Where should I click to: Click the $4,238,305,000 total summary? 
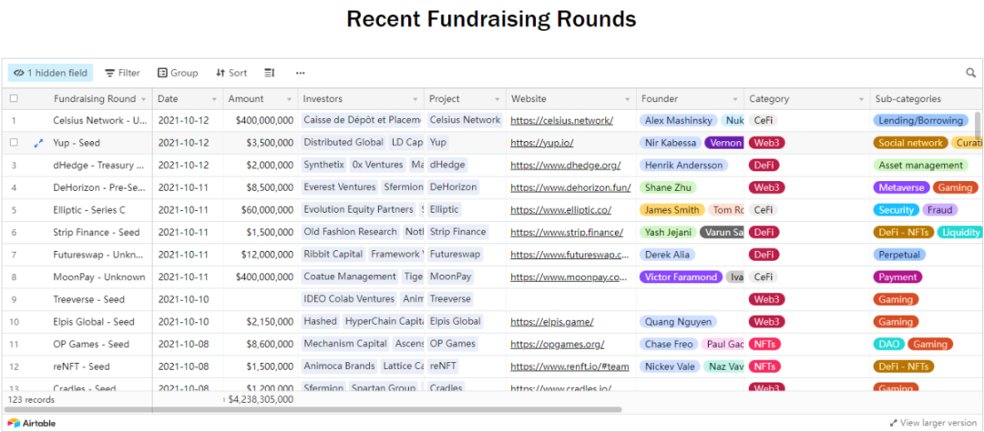(261, 399)
